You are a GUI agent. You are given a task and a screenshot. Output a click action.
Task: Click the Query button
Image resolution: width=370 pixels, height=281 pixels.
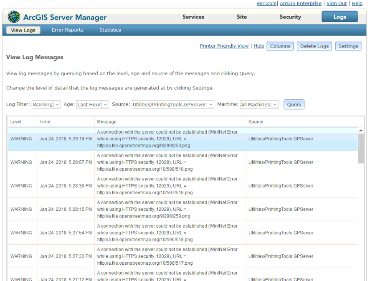(x=294, y=104)
